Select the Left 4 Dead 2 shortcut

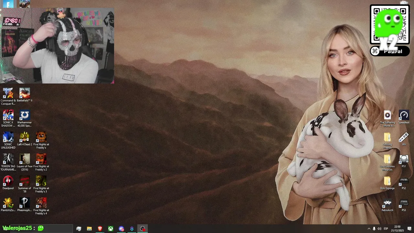[25, 139]
